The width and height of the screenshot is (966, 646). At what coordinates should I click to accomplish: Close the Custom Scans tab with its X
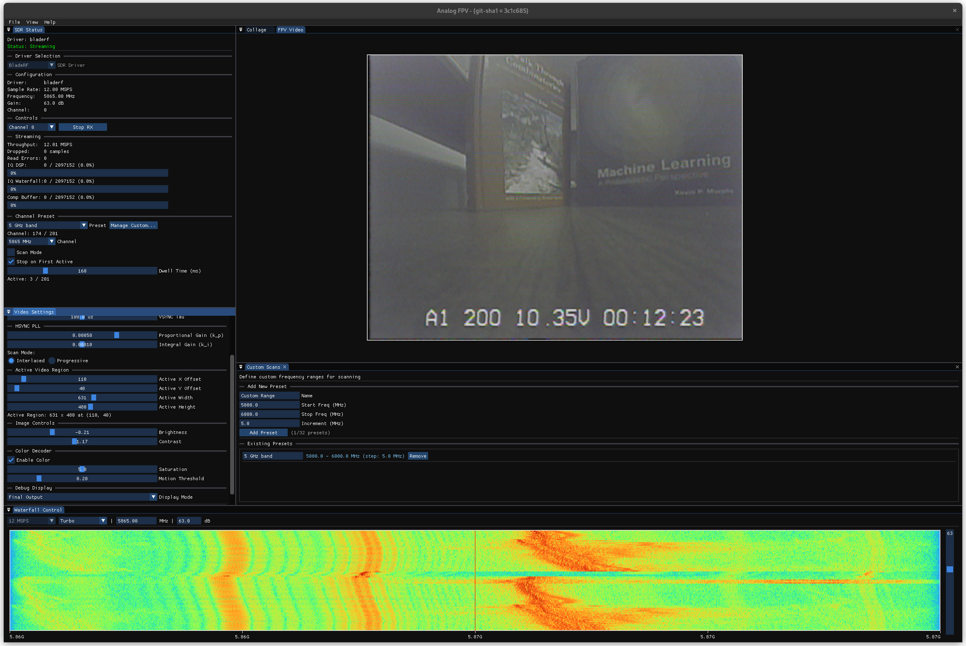pyautogui.click(x=284, y=367)
